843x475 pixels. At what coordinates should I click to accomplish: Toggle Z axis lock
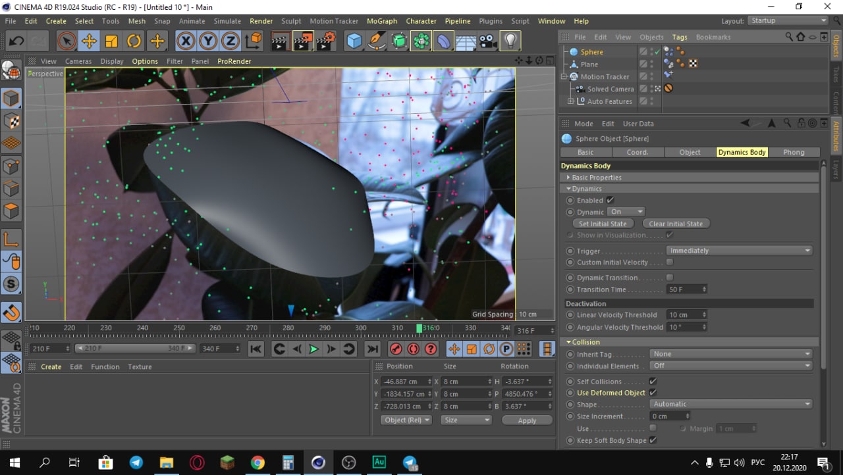pos(230,41)
